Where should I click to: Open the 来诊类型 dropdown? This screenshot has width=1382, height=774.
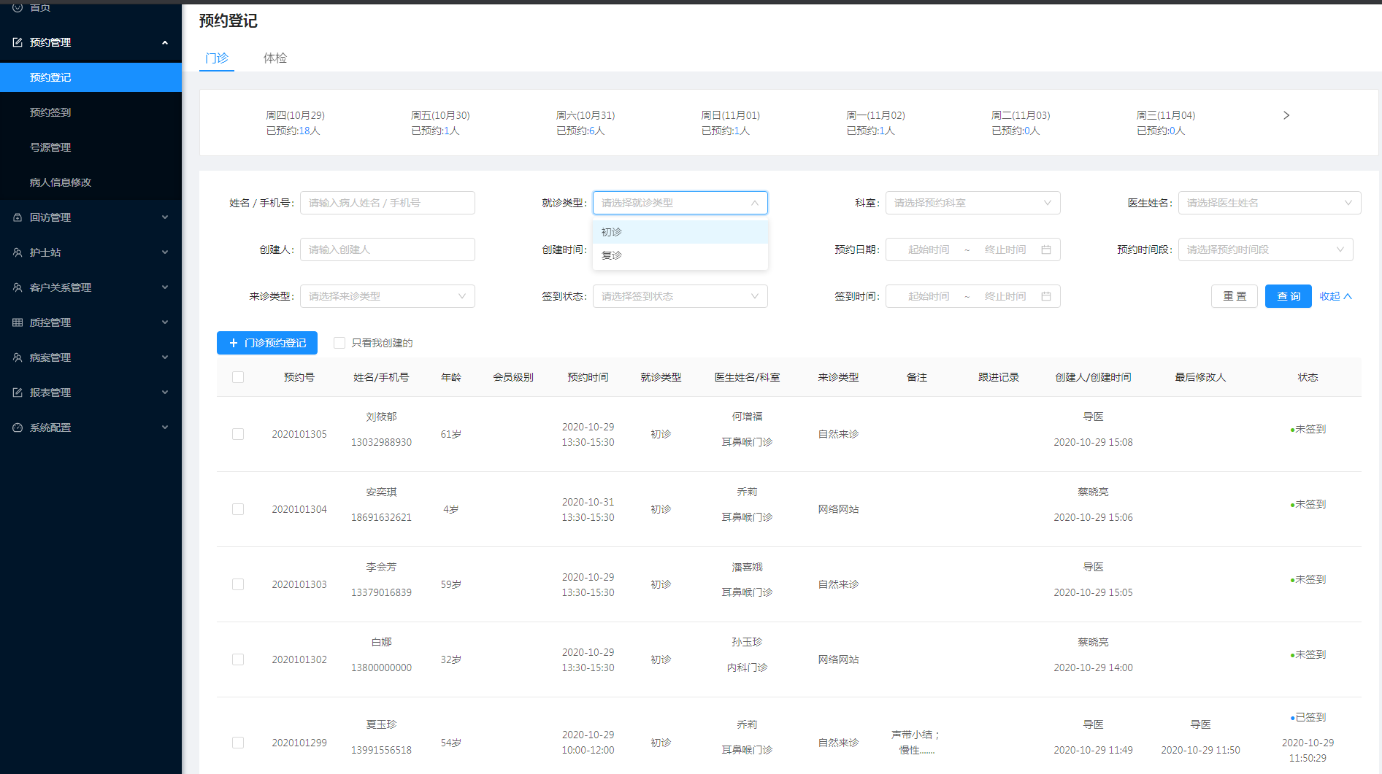coord(388,296)
